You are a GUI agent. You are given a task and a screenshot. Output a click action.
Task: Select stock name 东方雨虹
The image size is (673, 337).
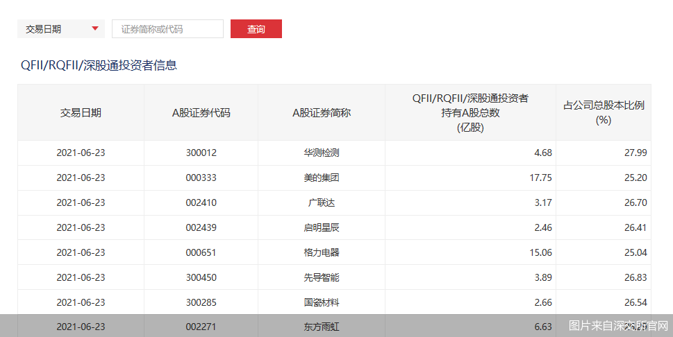tap(322, 327)
